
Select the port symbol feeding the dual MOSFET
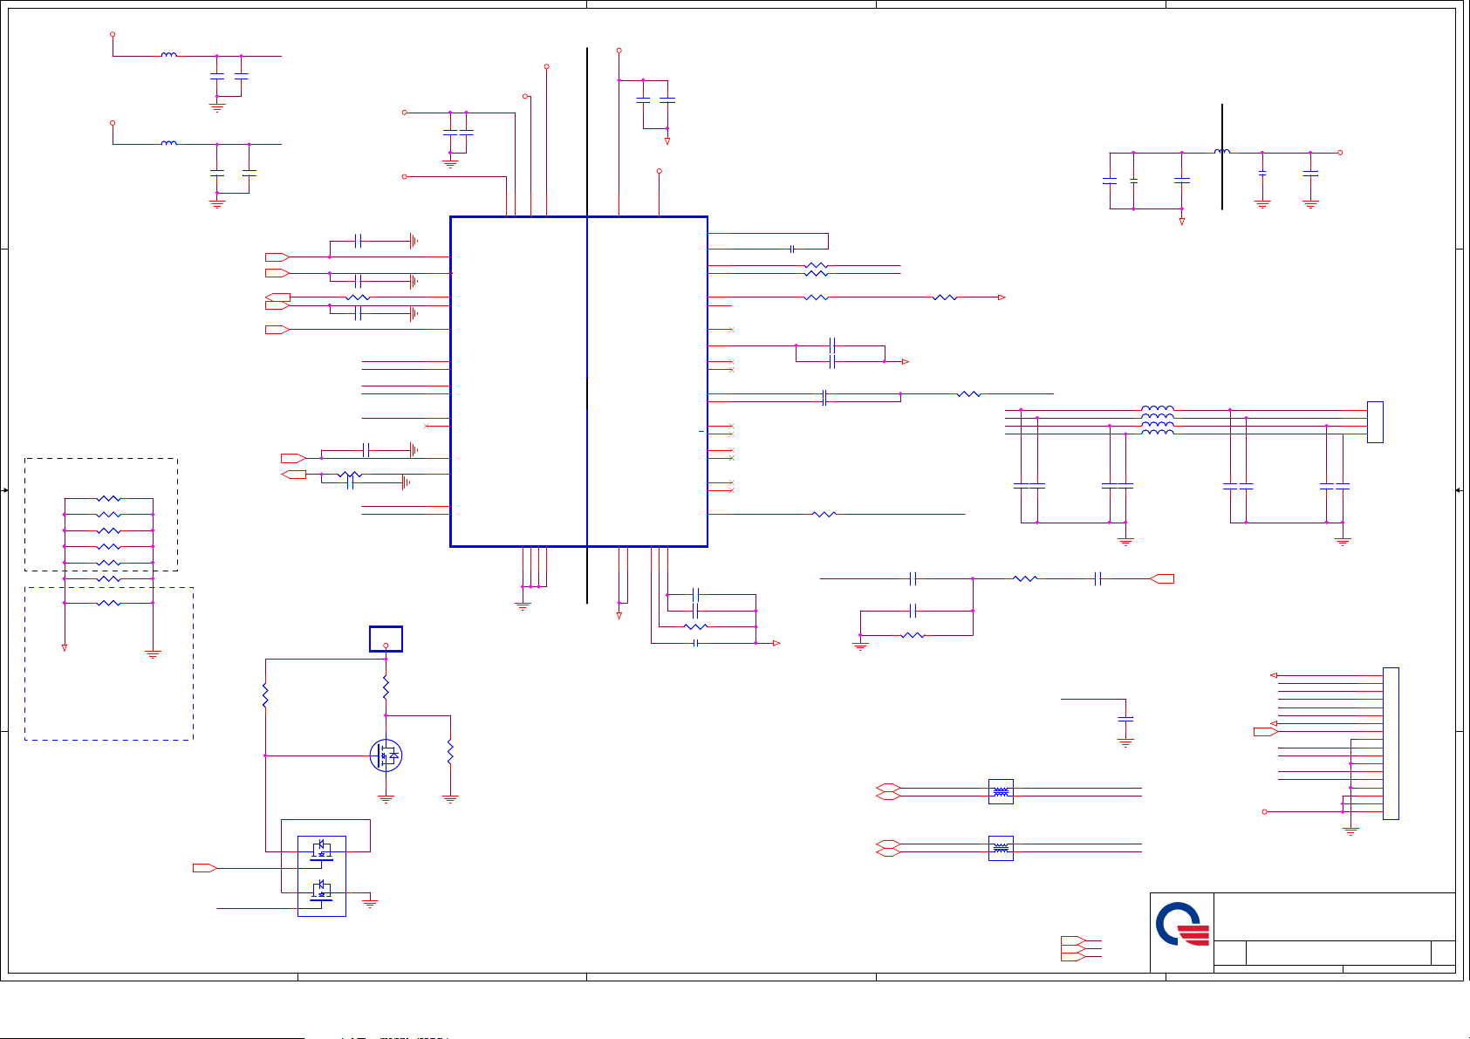(x=205, y=868)
